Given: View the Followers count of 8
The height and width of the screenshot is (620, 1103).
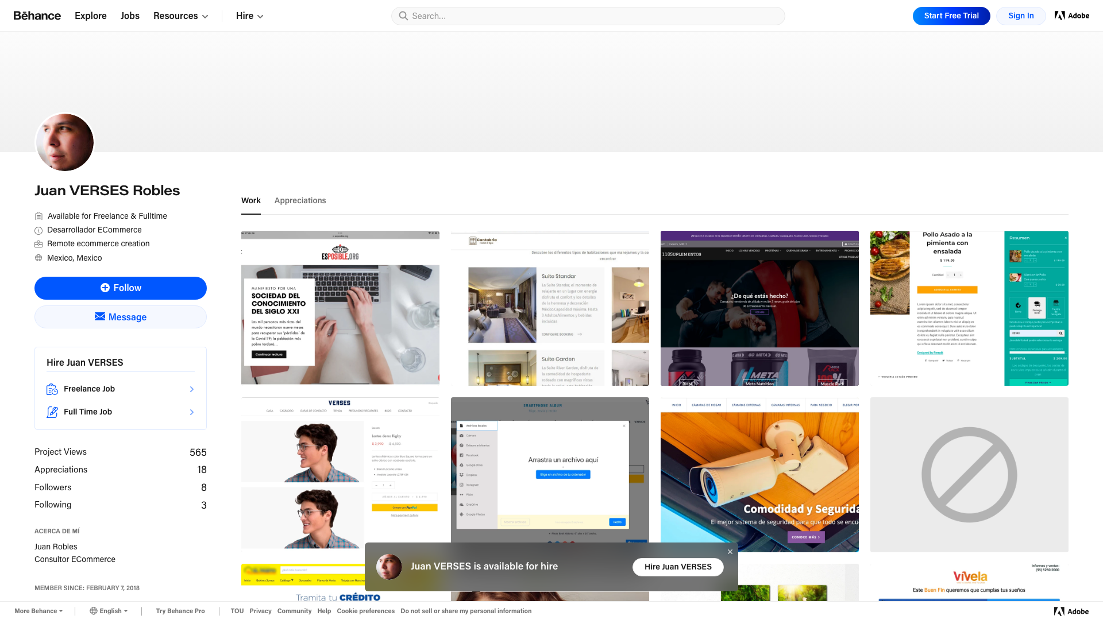Looking at the screenshot, I should pos(204,487).
